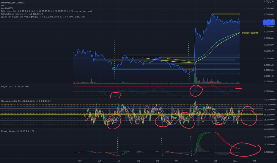Select the AutoFib (265) indicator legend
The image size is (277, 163).
7,8
